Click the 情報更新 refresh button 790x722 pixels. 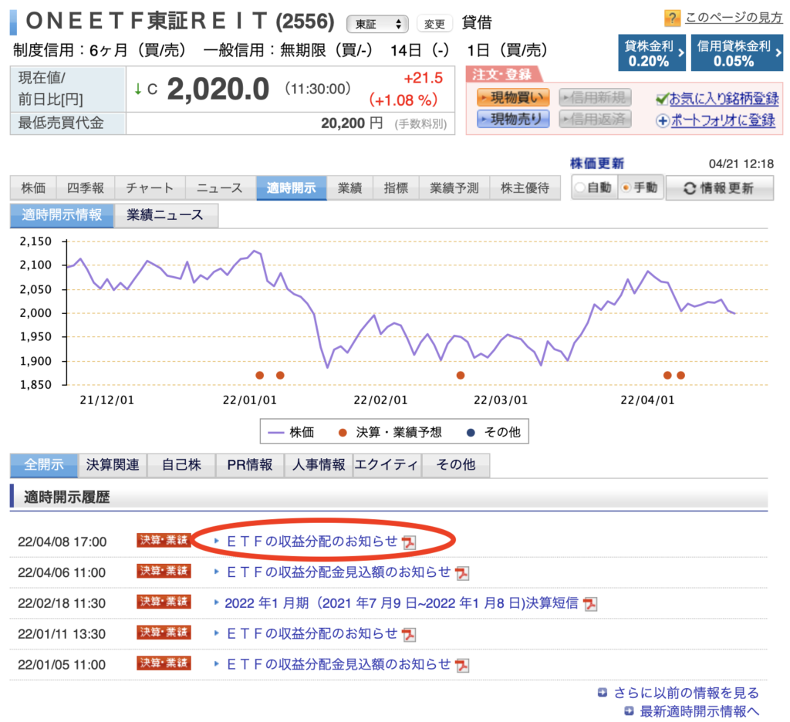coord(720,188)
